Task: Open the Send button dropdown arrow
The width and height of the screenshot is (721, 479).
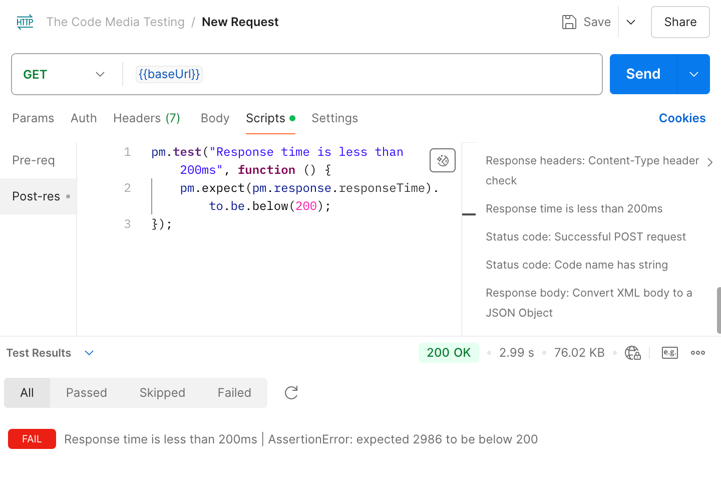Action: 694,74
